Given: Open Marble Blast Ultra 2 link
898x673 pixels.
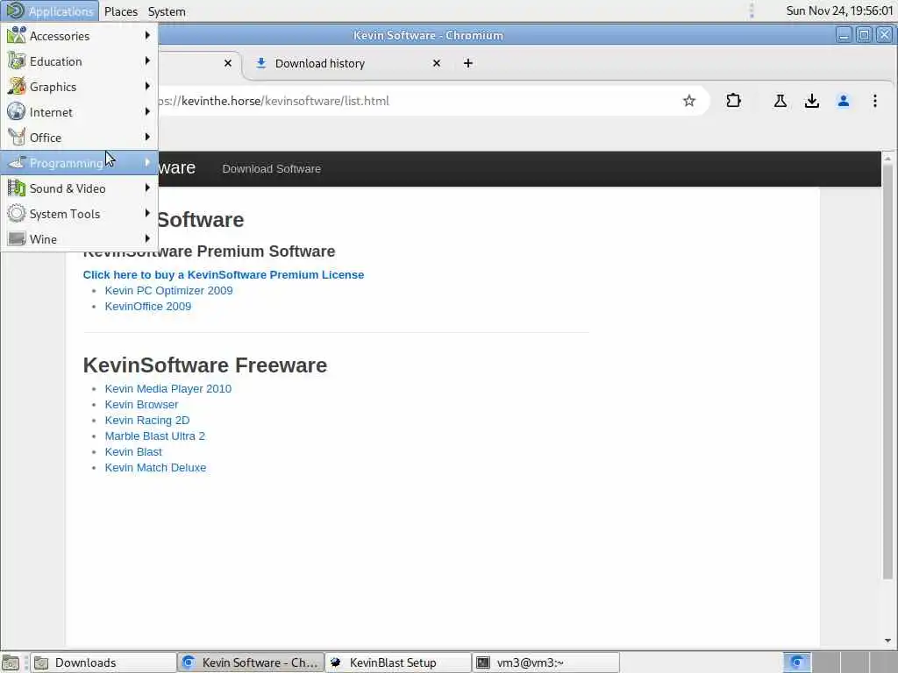Looking at the screenshot, I should [x=154, y=436].
